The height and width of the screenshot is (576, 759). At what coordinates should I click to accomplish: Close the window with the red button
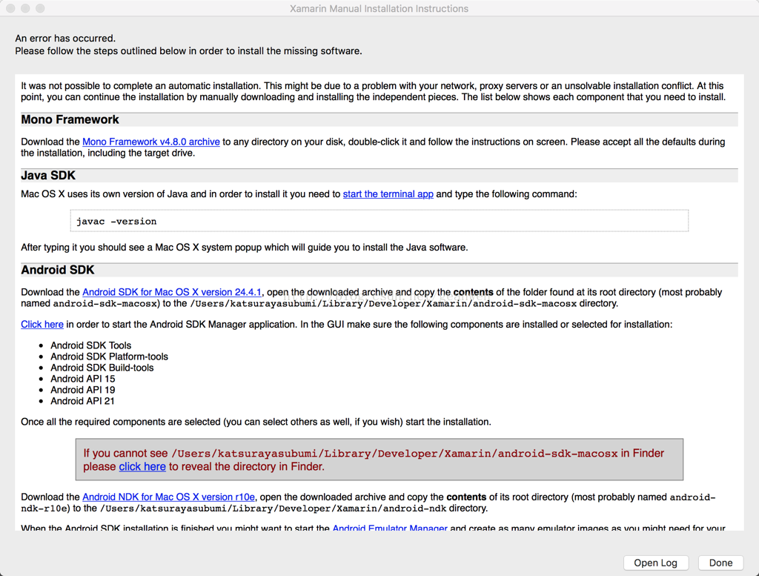click(10, 8)
